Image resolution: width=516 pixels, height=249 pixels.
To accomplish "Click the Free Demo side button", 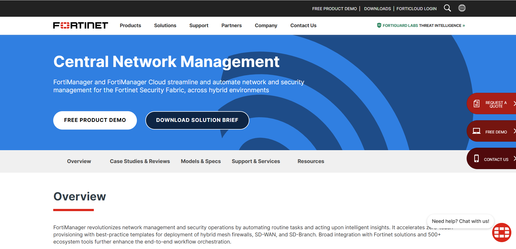I will pyautogui.click(x=492, y=131).
